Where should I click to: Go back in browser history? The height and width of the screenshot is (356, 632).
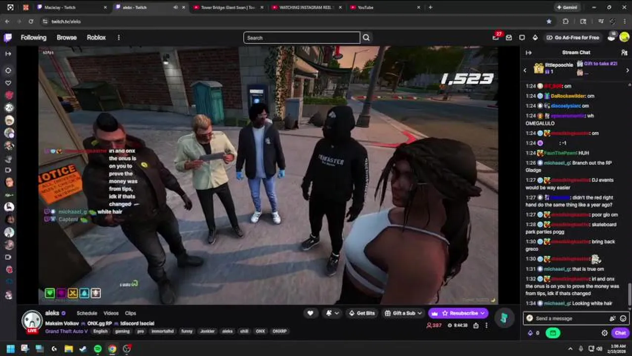(x=7, y=21)
